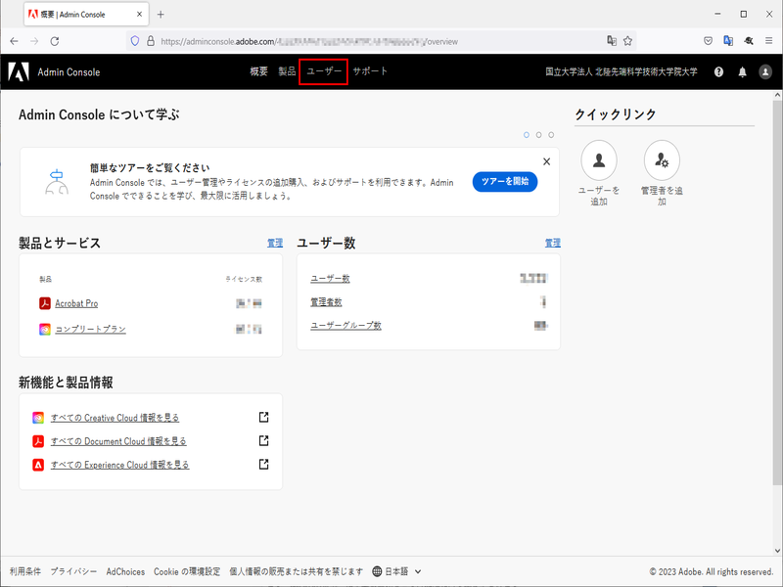Reload the page with refresh icon
The height and width of the screenshot is (587, 783).
tap(55, 41)
